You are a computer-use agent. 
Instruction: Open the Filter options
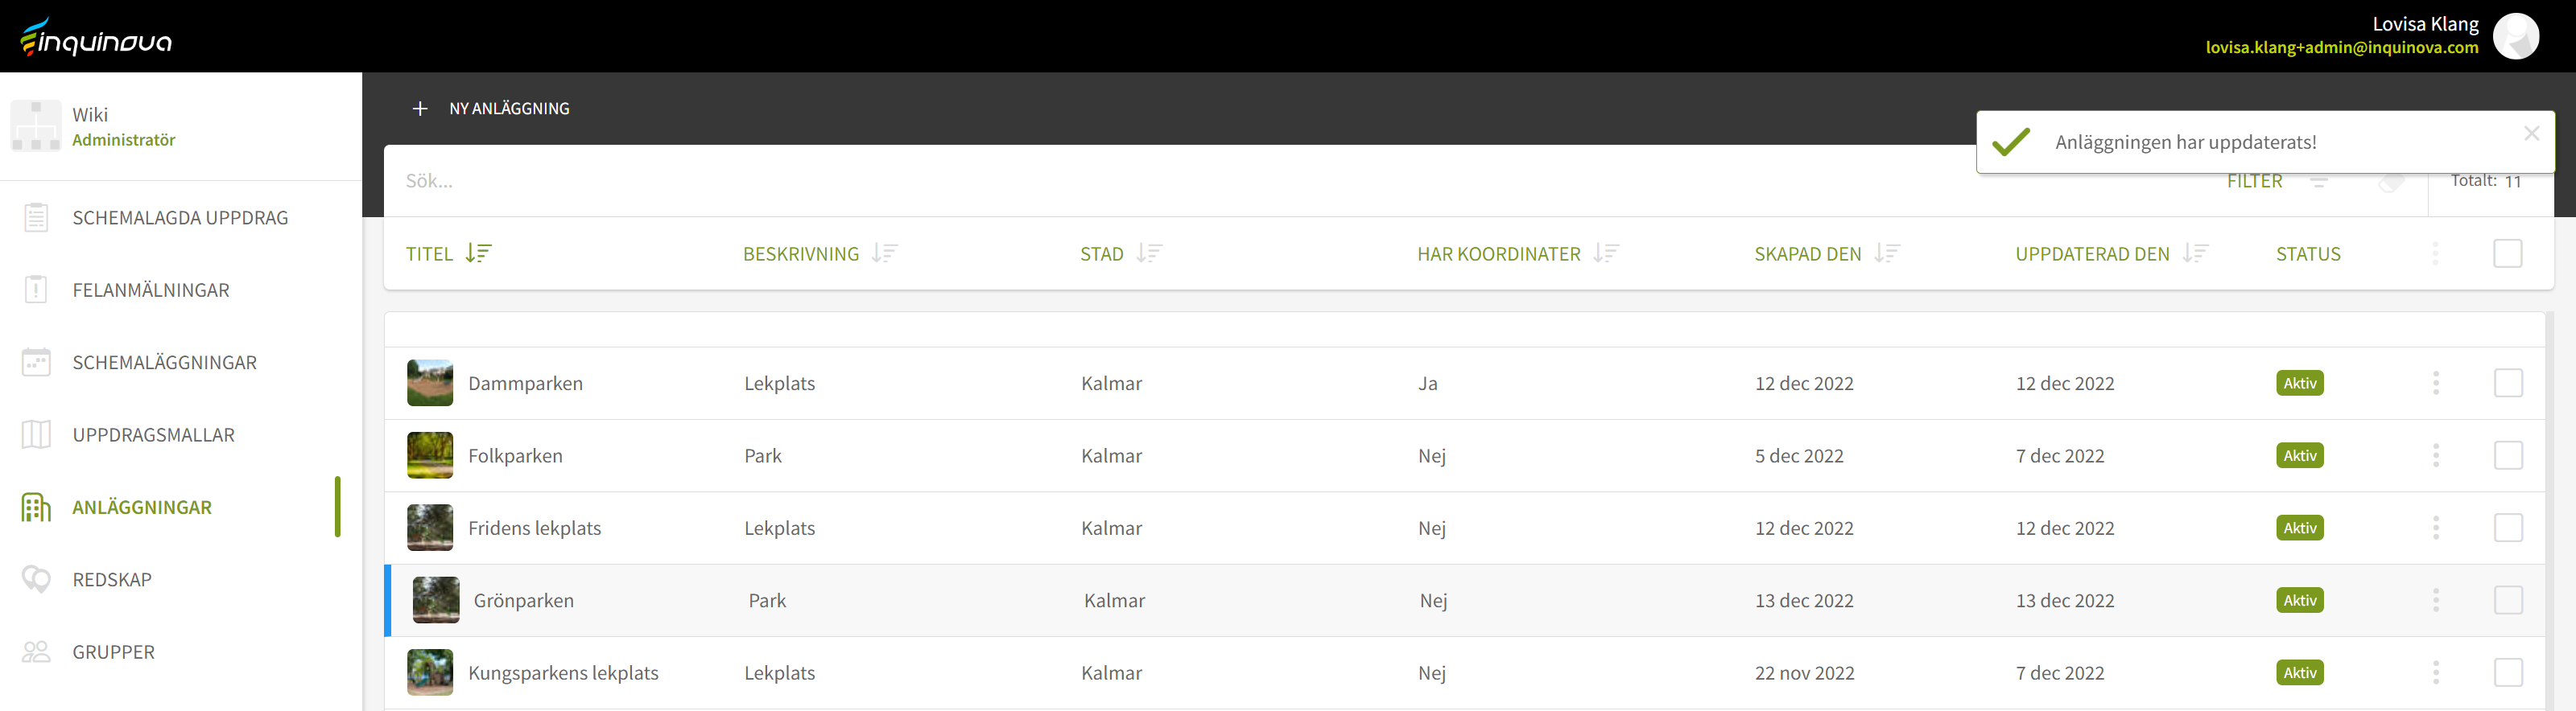click(x=2255, y=182)
